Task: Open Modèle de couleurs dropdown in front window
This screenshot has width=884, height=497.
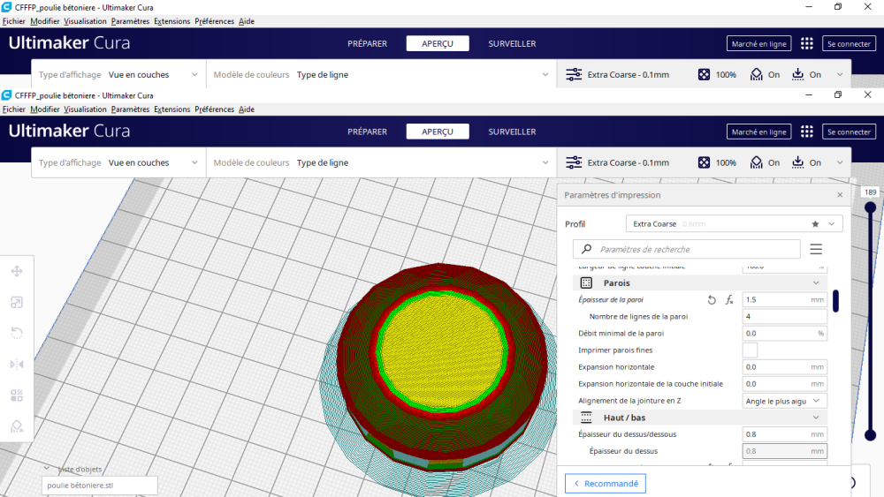Action: point(381,162)
